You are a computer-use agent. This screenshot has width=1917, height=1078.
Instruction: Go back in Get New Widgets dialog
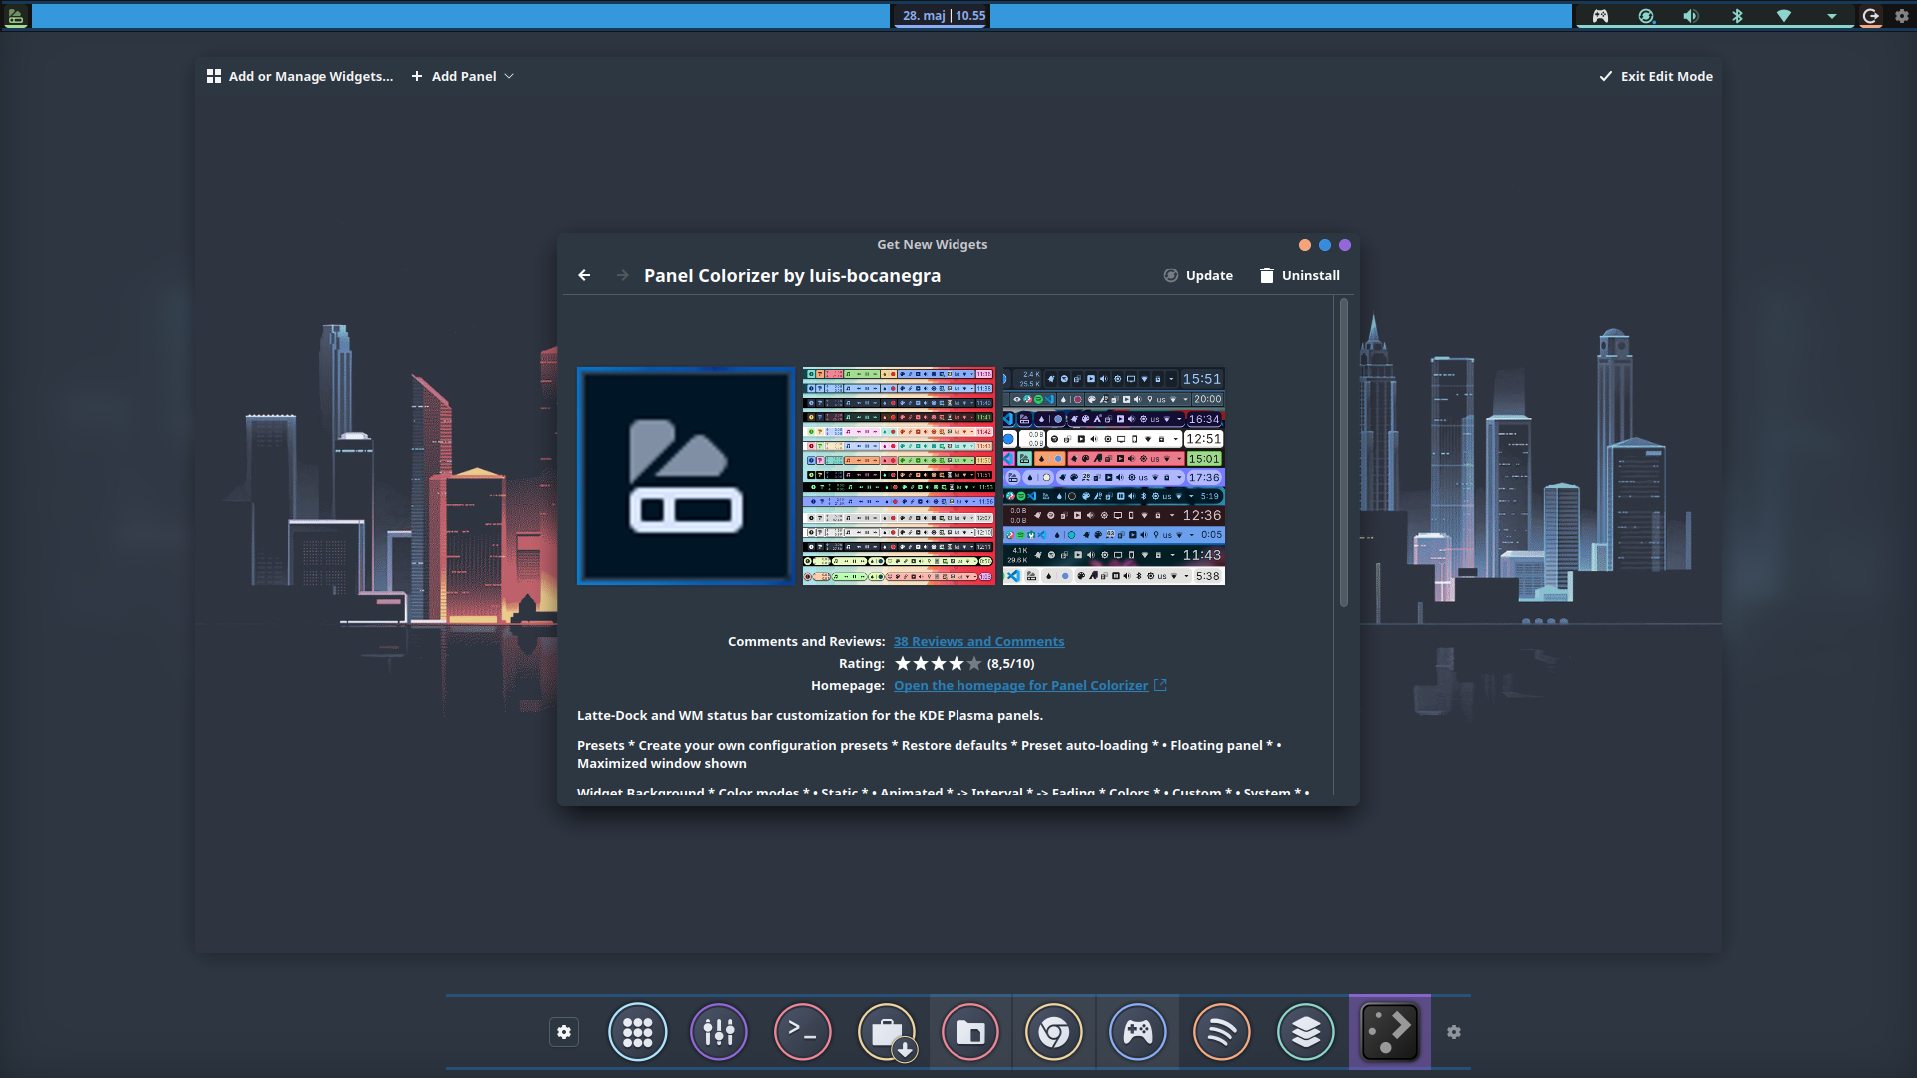click(584, 275)
